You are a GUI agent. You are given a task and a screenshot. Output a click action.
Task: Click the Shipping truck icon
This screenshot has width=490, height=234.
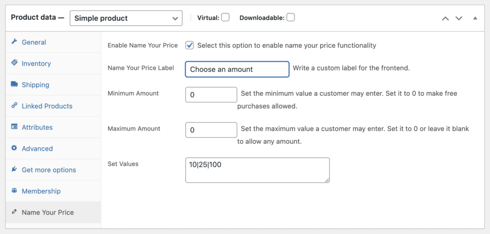14,84
